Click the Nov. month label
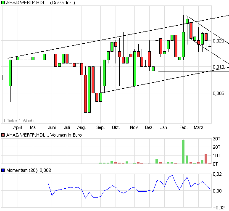This screenshot has height=211, width=229. (x=134, y=127)
